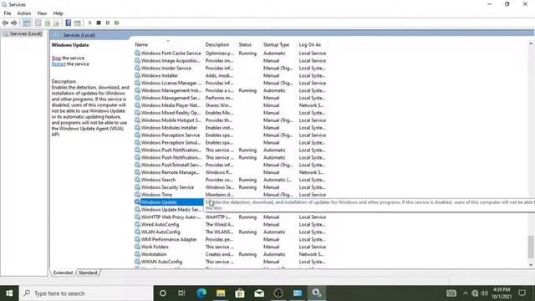Launch Microsoft Edge from the taskbar
The image size is (535, 301).
click(201, 293)
